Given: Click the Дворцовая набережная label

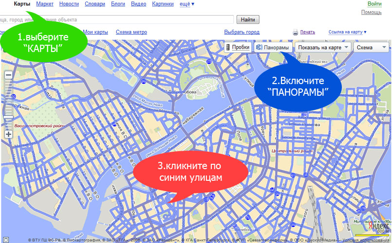Looking at the screenshot, I should point(226,110).
